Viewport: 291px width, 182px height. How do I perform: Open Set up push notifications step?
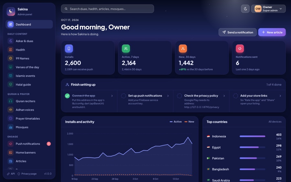[145, 101]
